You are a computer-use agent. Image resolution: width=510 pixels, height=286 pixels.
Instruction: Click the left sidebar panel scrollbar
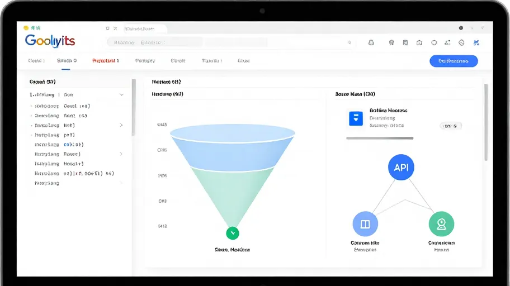(x=133, y=107)
